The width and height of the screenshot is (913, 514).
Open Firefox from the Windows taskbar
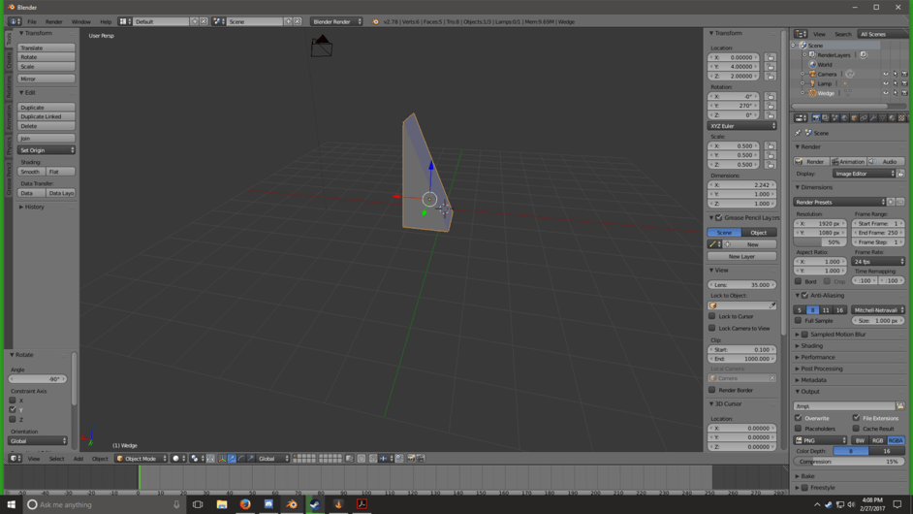click(x=245, y=504)
